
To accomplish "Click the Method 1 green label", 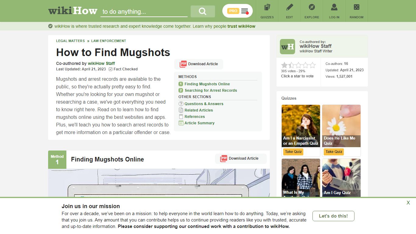I will [57, 160].
